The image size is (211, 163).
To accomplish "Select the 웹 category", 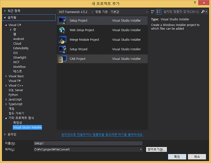I will pyautogui.click(x=15, y=34).
